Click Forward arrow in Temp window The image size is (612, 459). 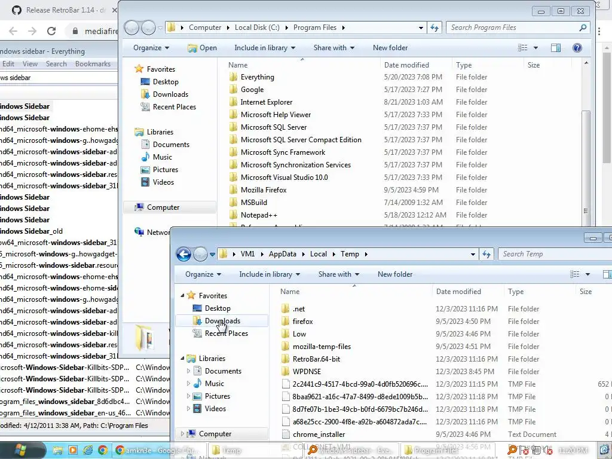200,254
